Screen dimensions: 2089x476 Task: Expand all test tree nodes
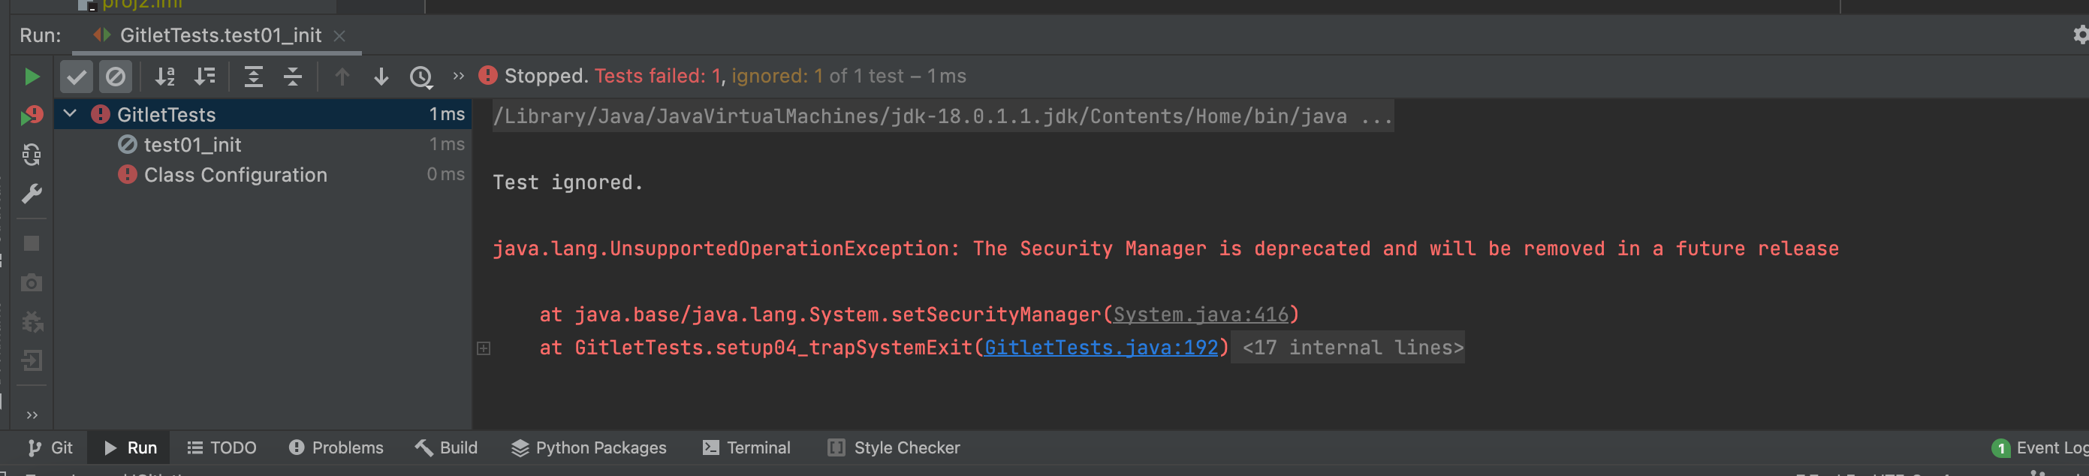click(254, 77)
